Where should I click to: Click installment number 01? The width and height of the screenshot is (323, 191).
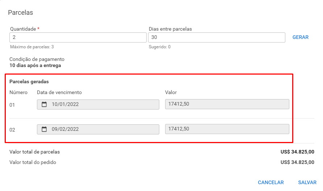coord(12,105)
